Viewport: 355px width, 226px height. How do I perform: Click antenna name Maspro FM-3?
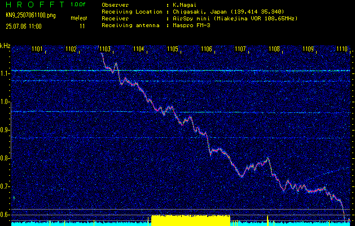(191, 25)
